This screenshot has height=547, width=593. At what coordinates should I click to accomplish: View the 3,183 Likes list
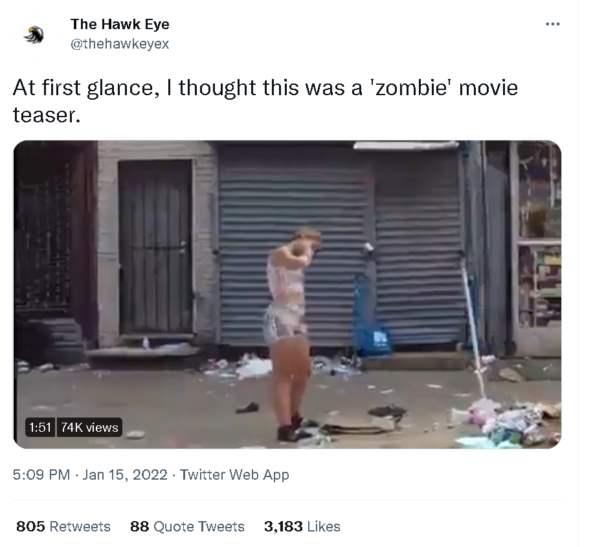click(302, 526)
